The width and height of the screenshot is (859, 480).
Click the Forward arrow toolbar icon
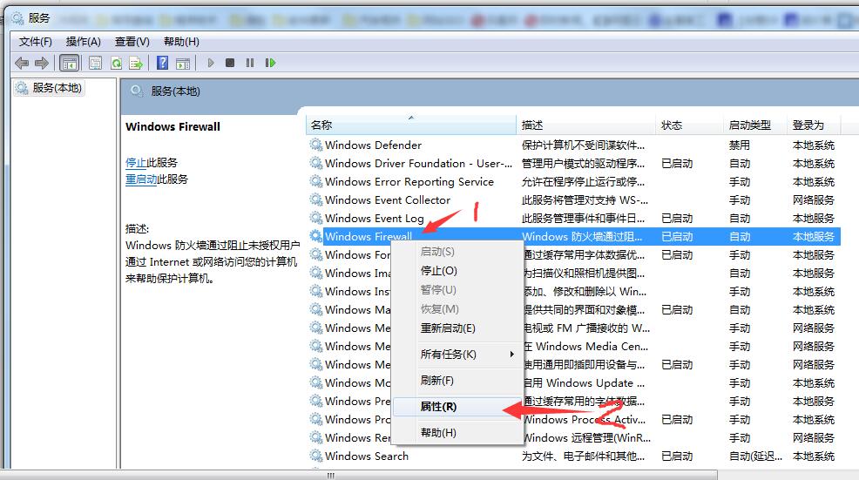(x=42, y=63)
